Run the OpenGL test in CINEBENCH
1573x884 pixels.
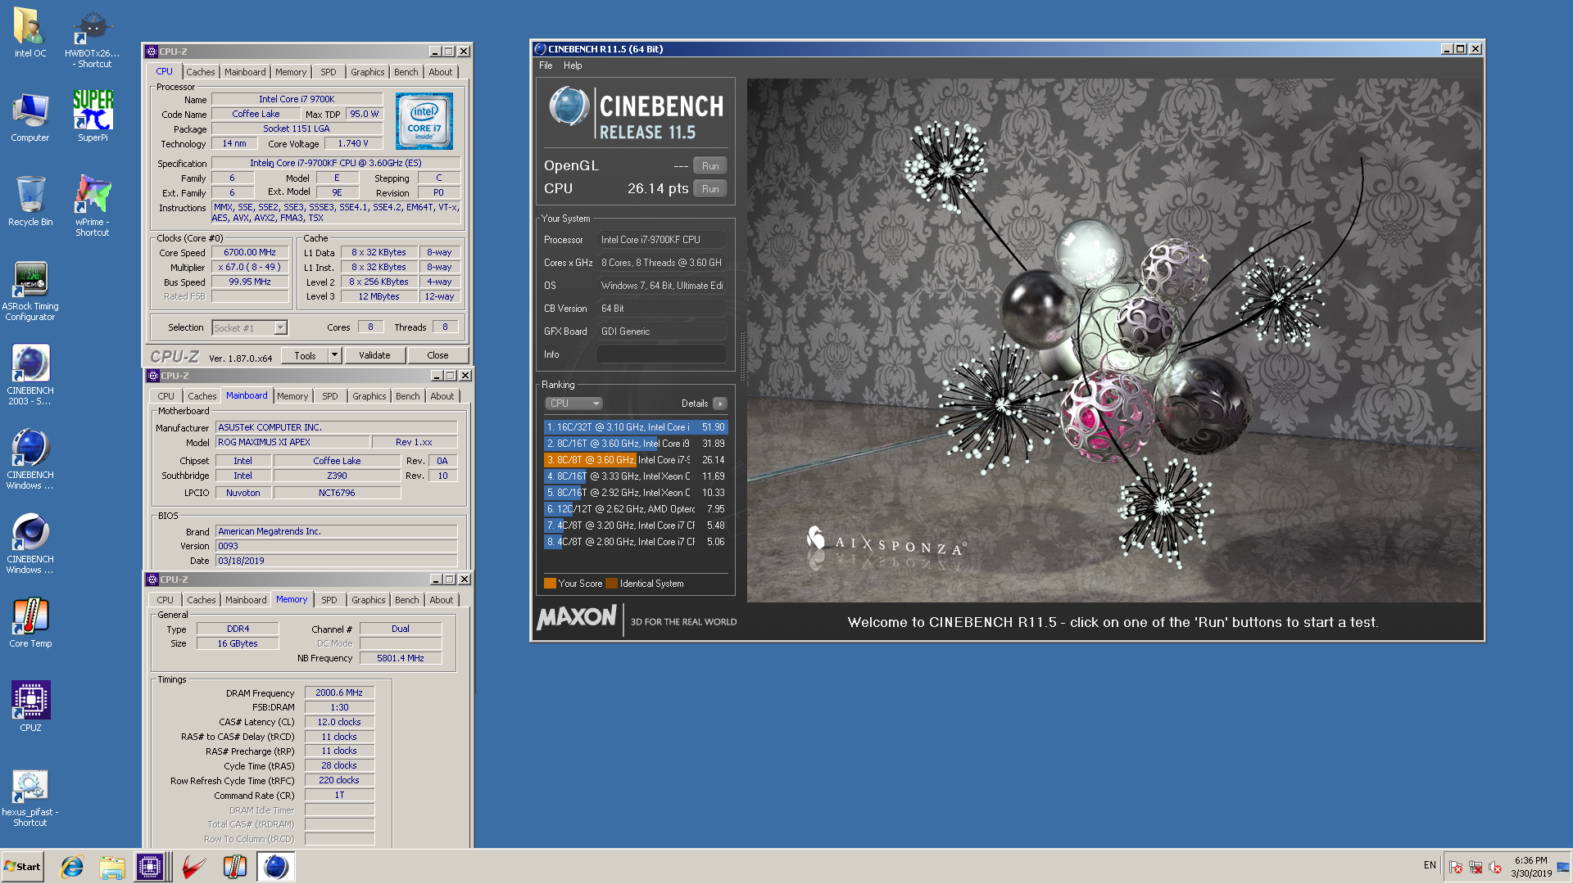coord(710,166)
